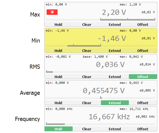Toggle Hold in the Min panel
159x133 pixels.
point(58,51)
